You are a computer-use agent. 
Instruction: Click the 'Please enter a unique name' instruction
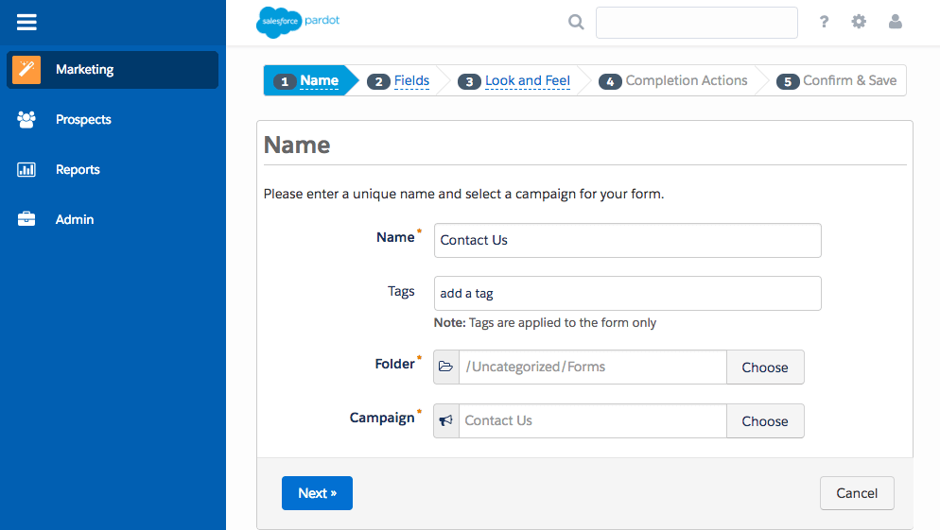[x=463, y=194]
